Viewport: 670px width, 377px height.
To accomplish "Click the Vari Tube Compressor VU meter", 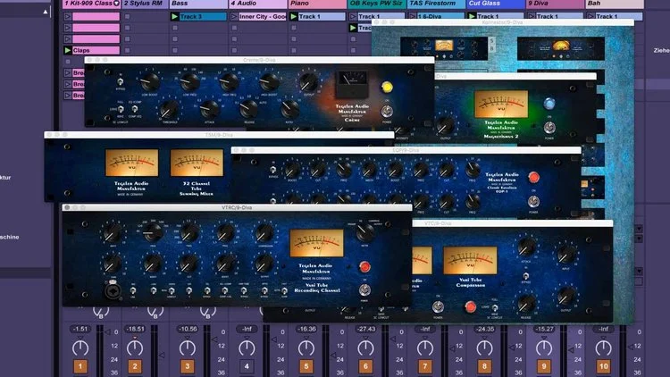I will [x=470, y=260].
